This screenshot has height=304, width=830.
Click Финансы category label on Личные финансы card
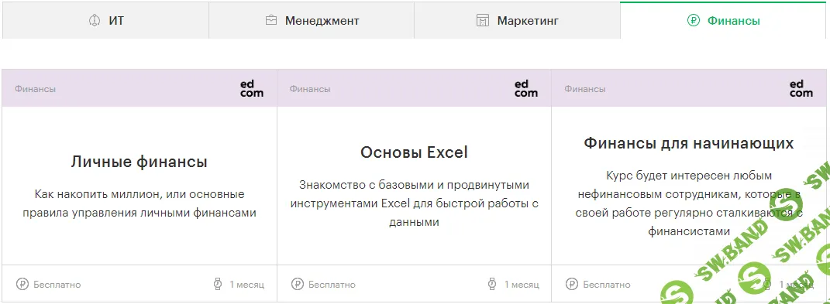click(35, 89)
